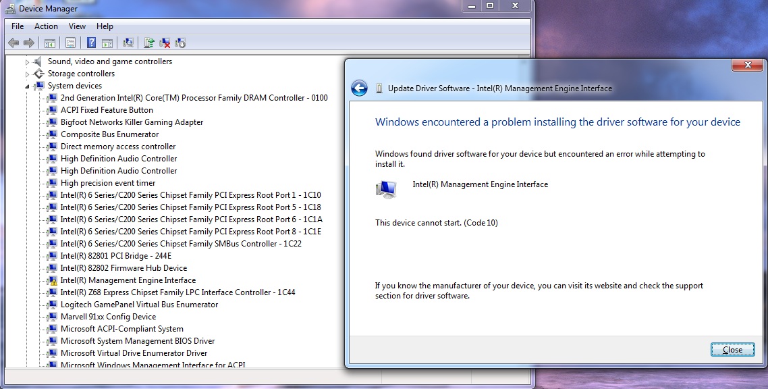Open the Action menu
This screenshot has width=768, height=389.
pyautogui.click(x=46, y=26)
